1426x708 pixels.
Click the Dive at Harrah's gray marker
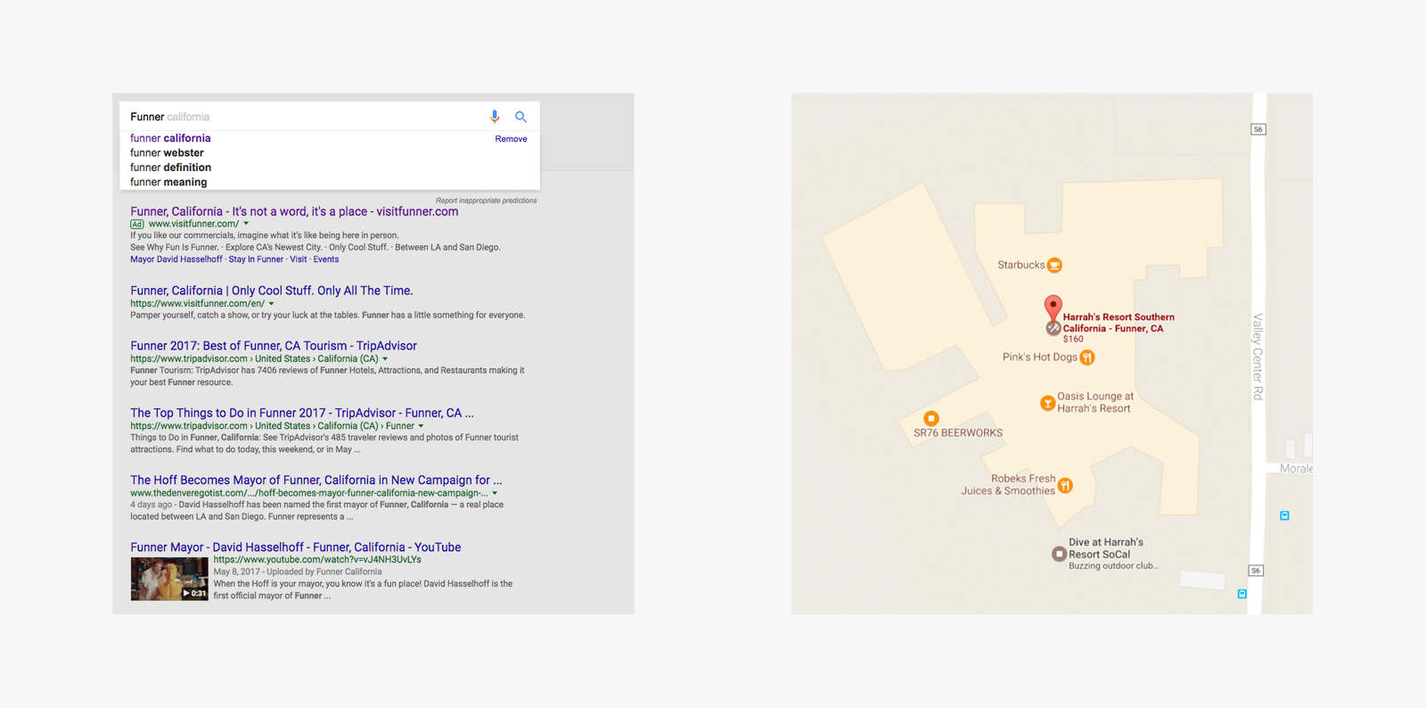click(1059, 554)
